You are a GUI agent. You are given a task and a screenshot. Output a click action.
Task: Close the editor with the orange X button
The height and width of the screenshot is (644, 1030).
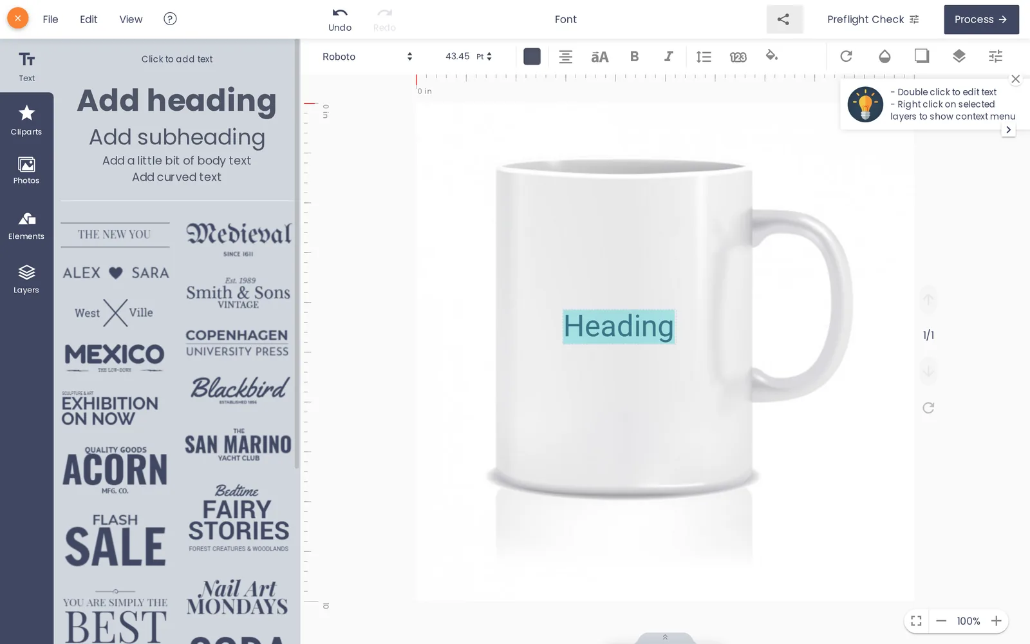pos(18,19)
